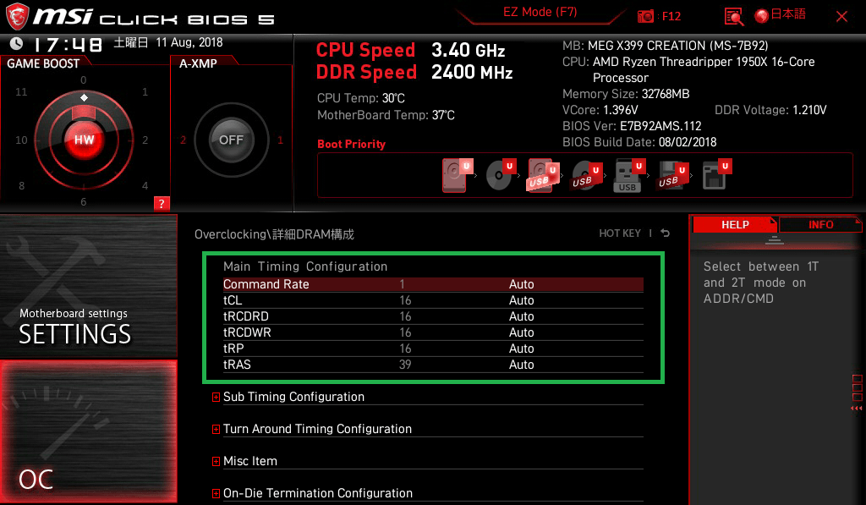Screen dimensions: 866x505
Task: Open the Motherboard SETTINGS panel
Action: click(88, 288)
